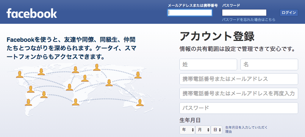
Task: Click the 携帯電話番号またはメールアドレス field
Action: [239, 79]
